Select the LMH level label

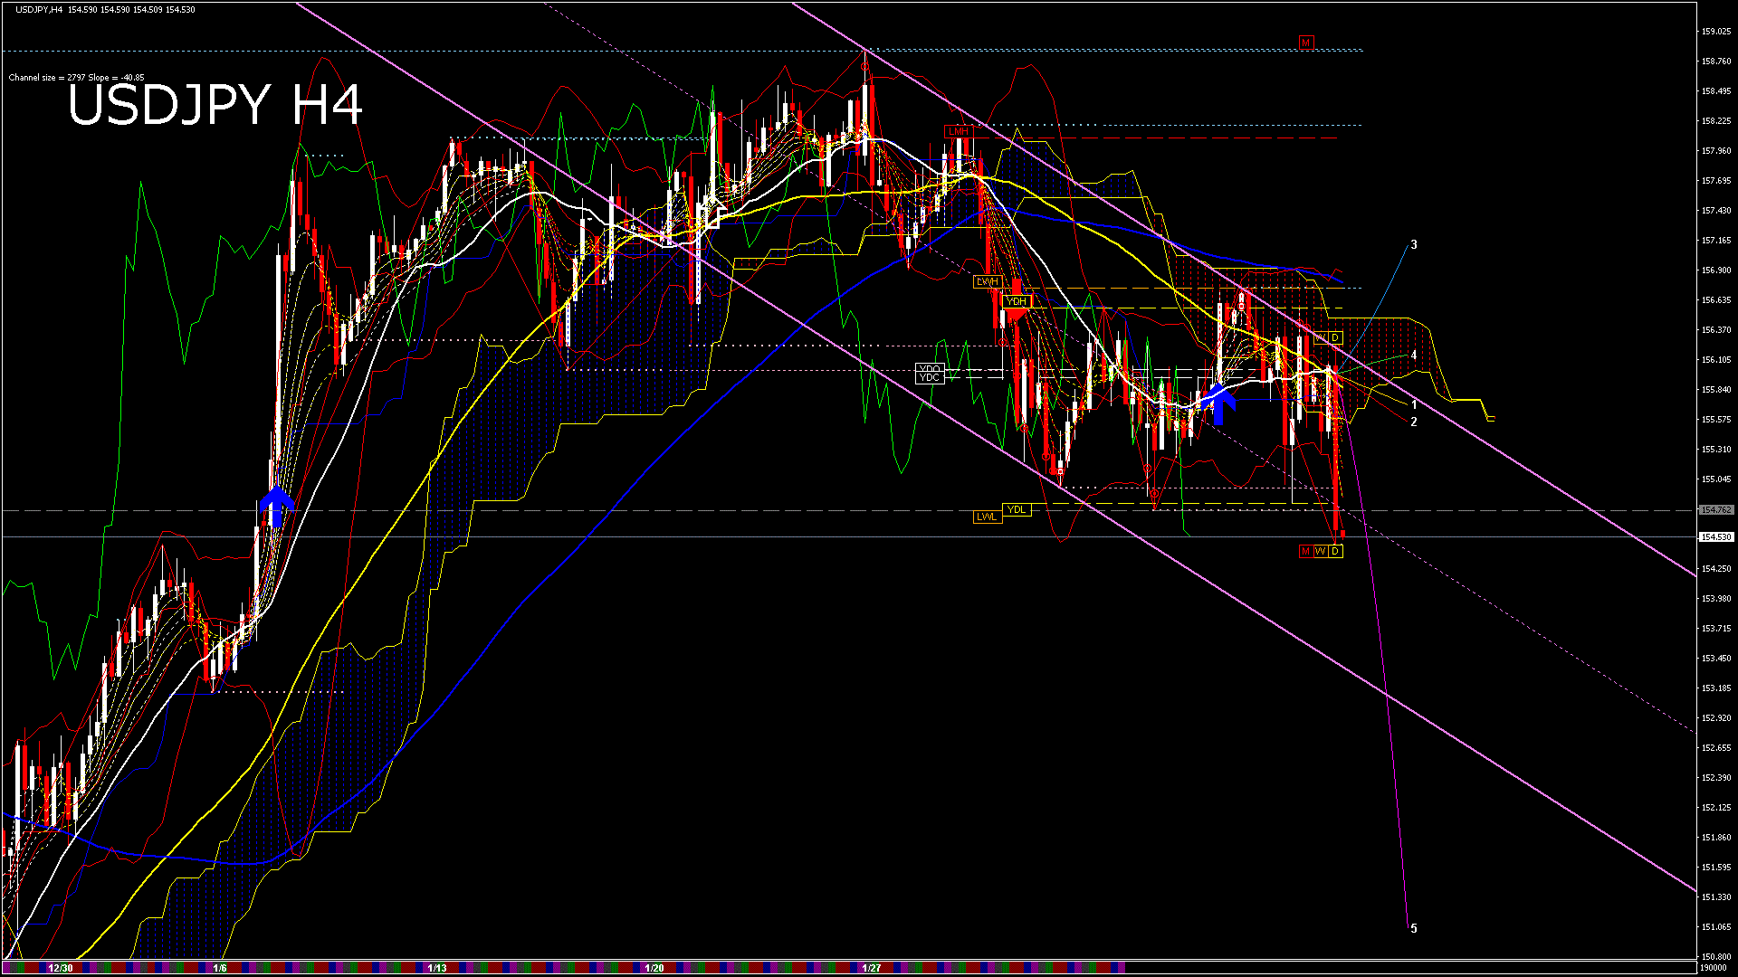click(958, 132)
